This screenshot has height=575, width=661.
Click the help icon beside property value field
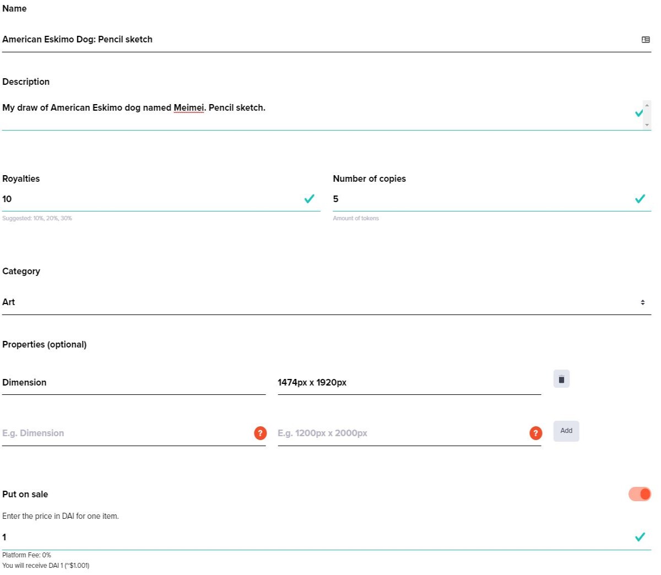(x=535, y=433)
